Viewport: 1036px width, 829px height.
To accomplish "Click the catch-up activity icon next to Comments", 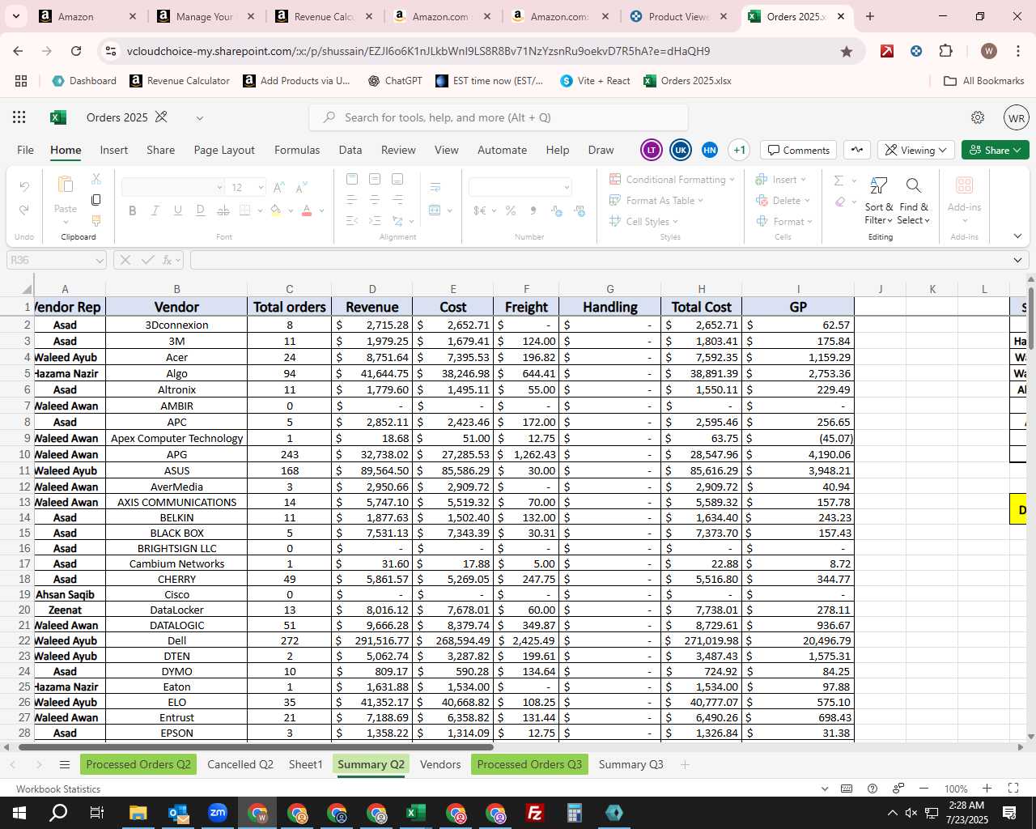I will [x=857, y=150].
